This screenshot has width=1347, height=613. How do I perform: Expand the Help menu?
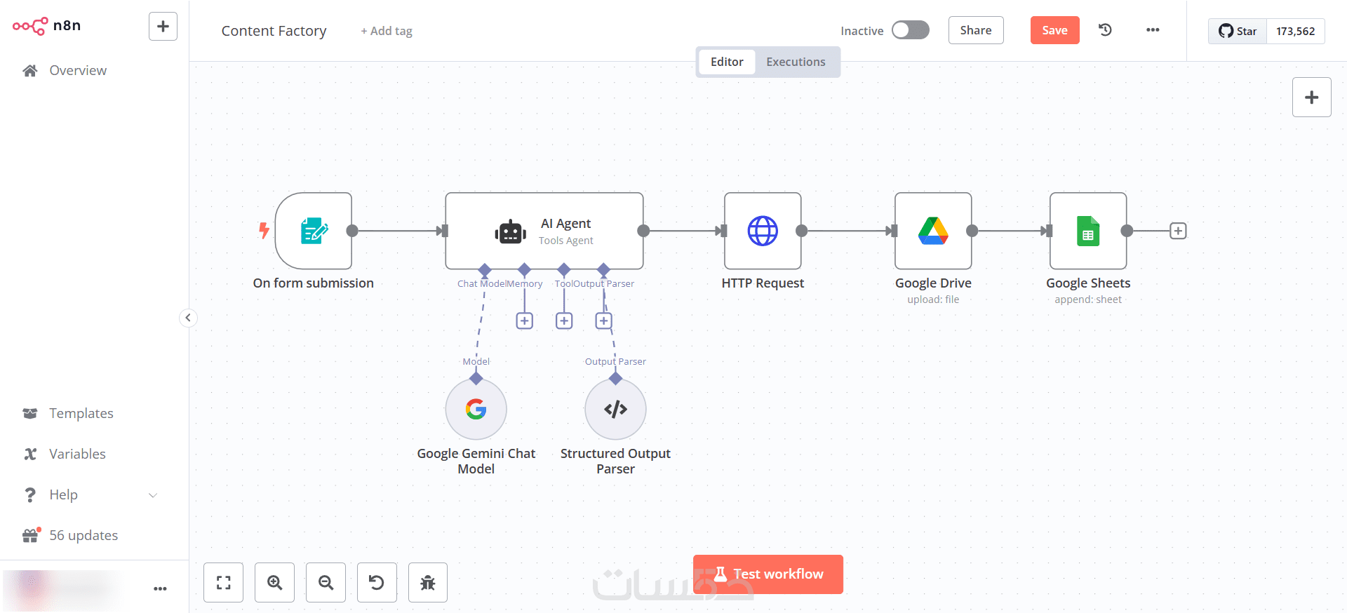(x=90, y=494)
